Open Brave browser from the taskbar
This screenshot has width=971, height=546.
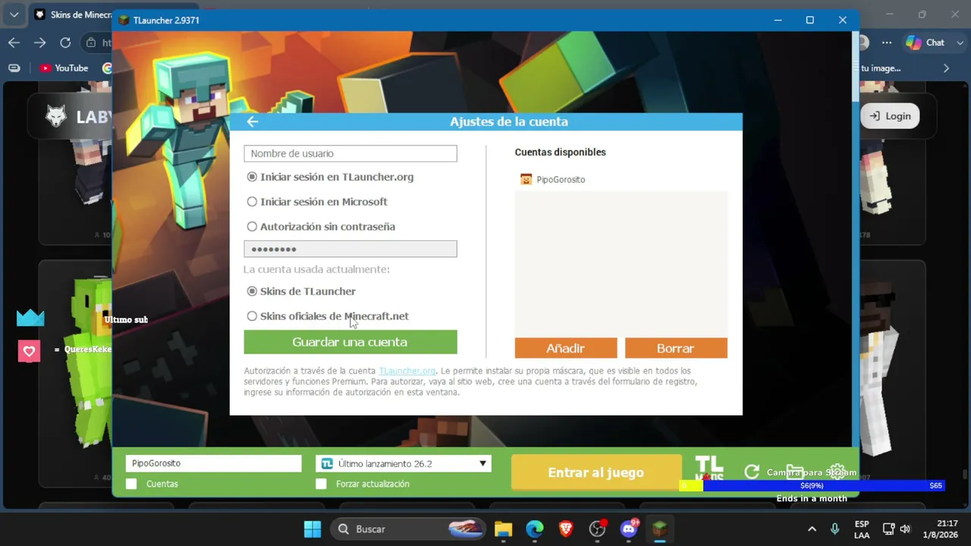click(566, 529)
